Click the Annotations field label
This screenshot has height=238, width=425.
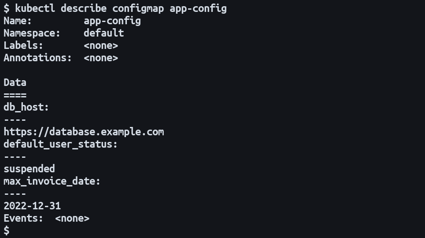tap(37, 58)
